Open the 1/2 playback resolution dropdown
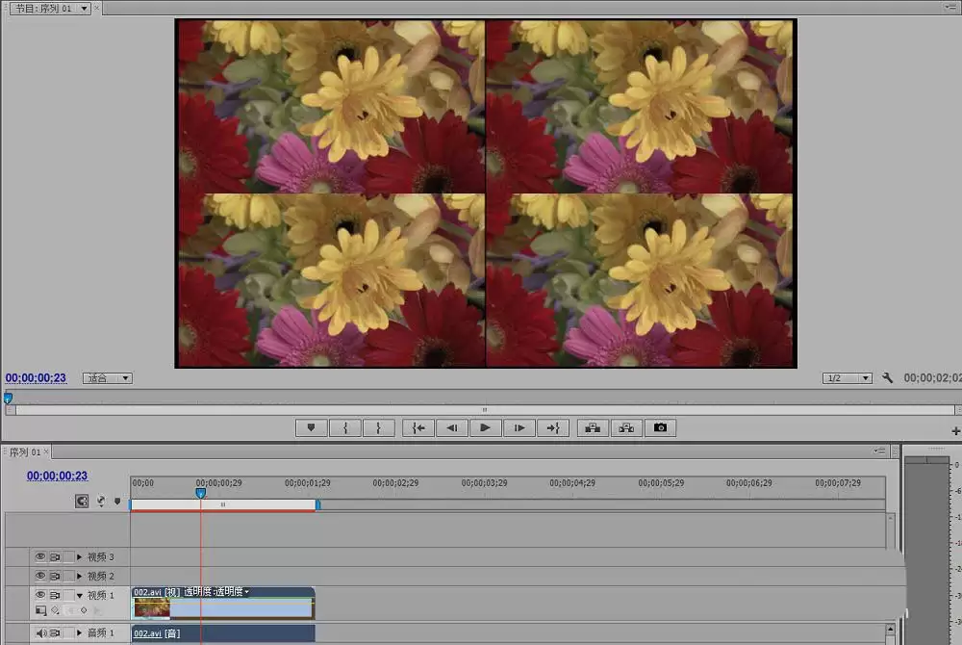The height and width of the screenshot is (645, 962). [847, 378]
